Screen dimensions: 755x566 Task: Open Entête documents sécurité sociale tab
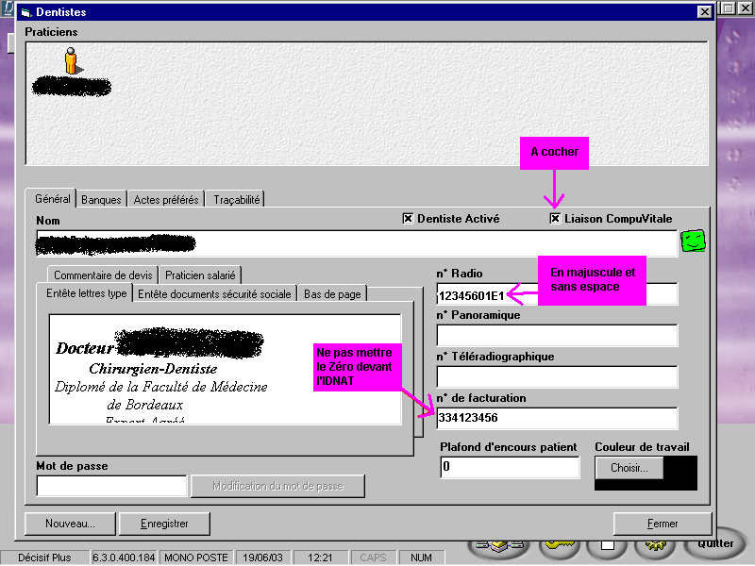[214, 293]
